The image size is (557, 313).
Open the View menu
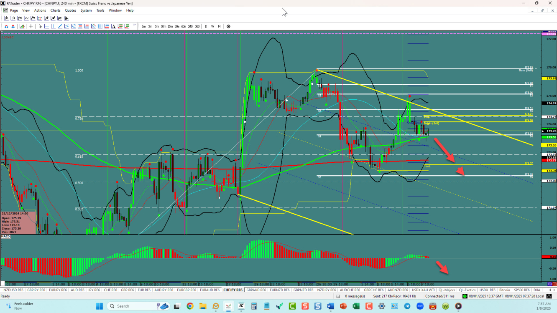pos(26,10)
